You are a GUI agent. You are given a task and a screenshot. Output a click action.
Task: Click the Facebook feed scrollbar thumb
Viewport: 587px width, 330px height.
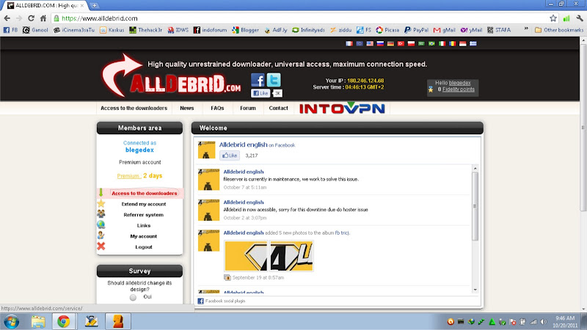[x=475, y=206]
